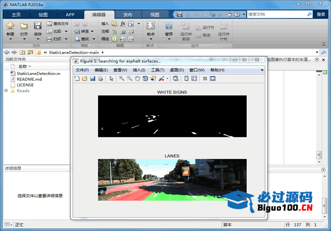The height and width of the screenshot is (231, 331).
Task: Select the edit plot arrow tool
Action: click(x=111, y=79)
